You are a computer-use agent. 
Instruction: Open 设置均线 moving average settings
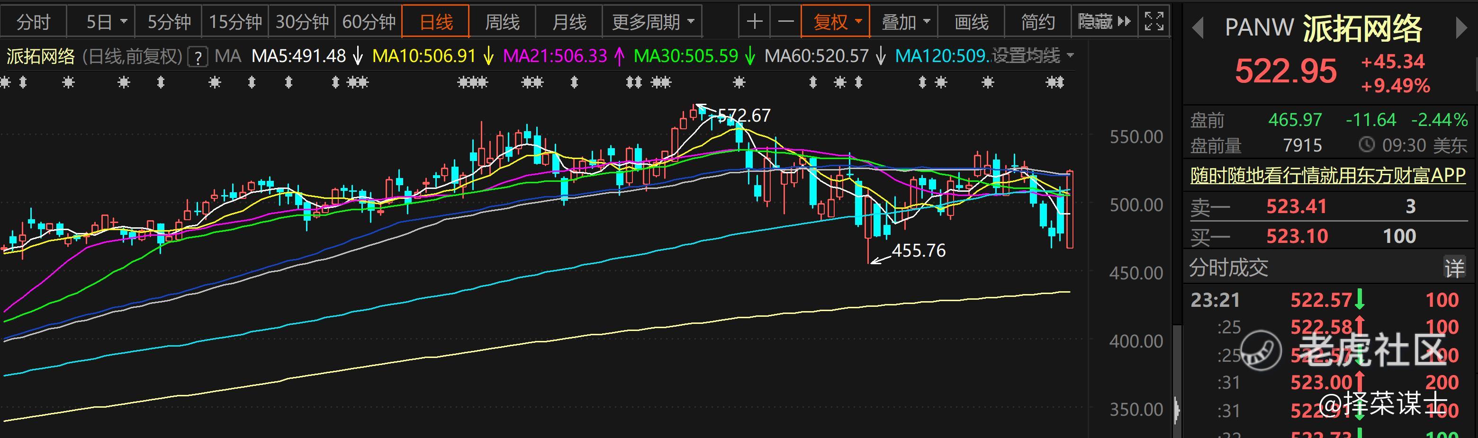click(1033, 55)
